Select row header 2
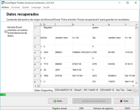This screenshot has width=140, height=110. [37, 40]
